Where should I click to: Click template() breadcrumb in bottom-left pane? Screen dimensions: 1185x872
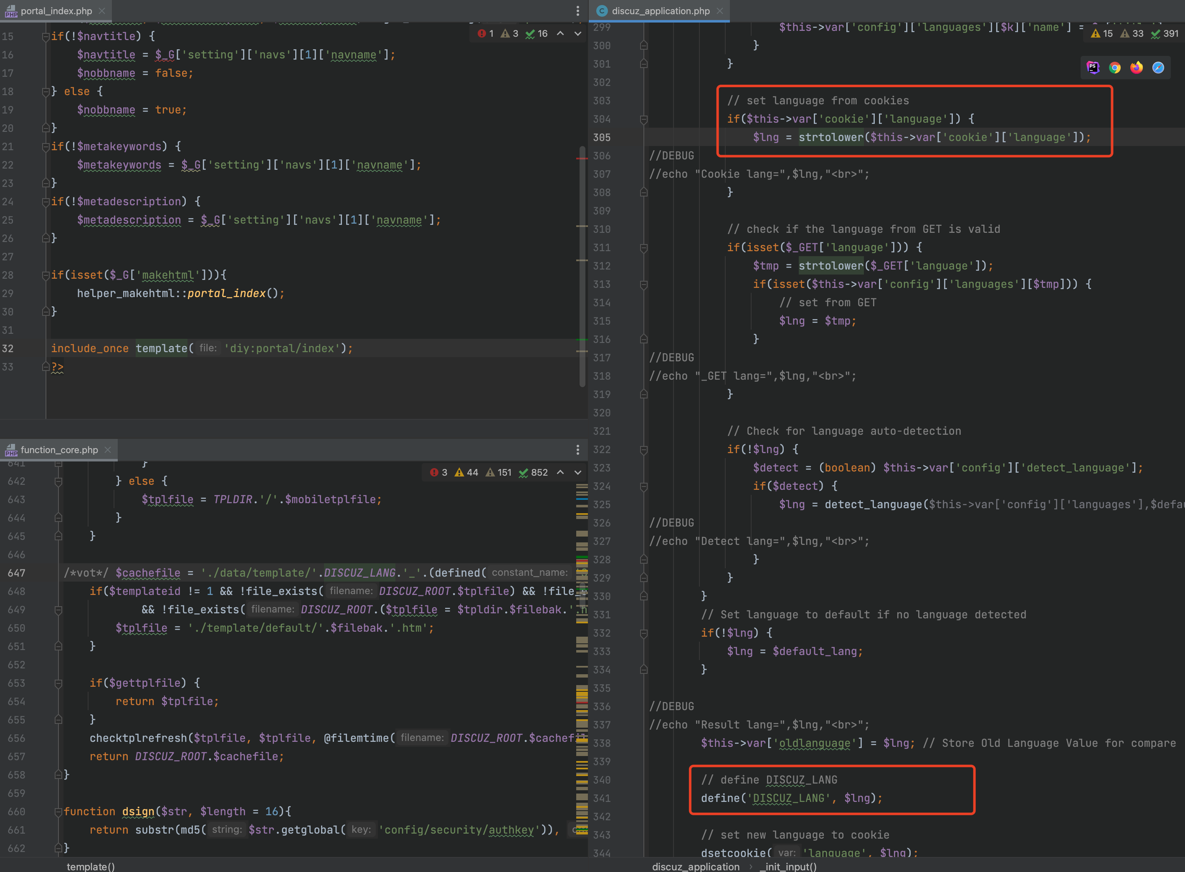[90, 866]
